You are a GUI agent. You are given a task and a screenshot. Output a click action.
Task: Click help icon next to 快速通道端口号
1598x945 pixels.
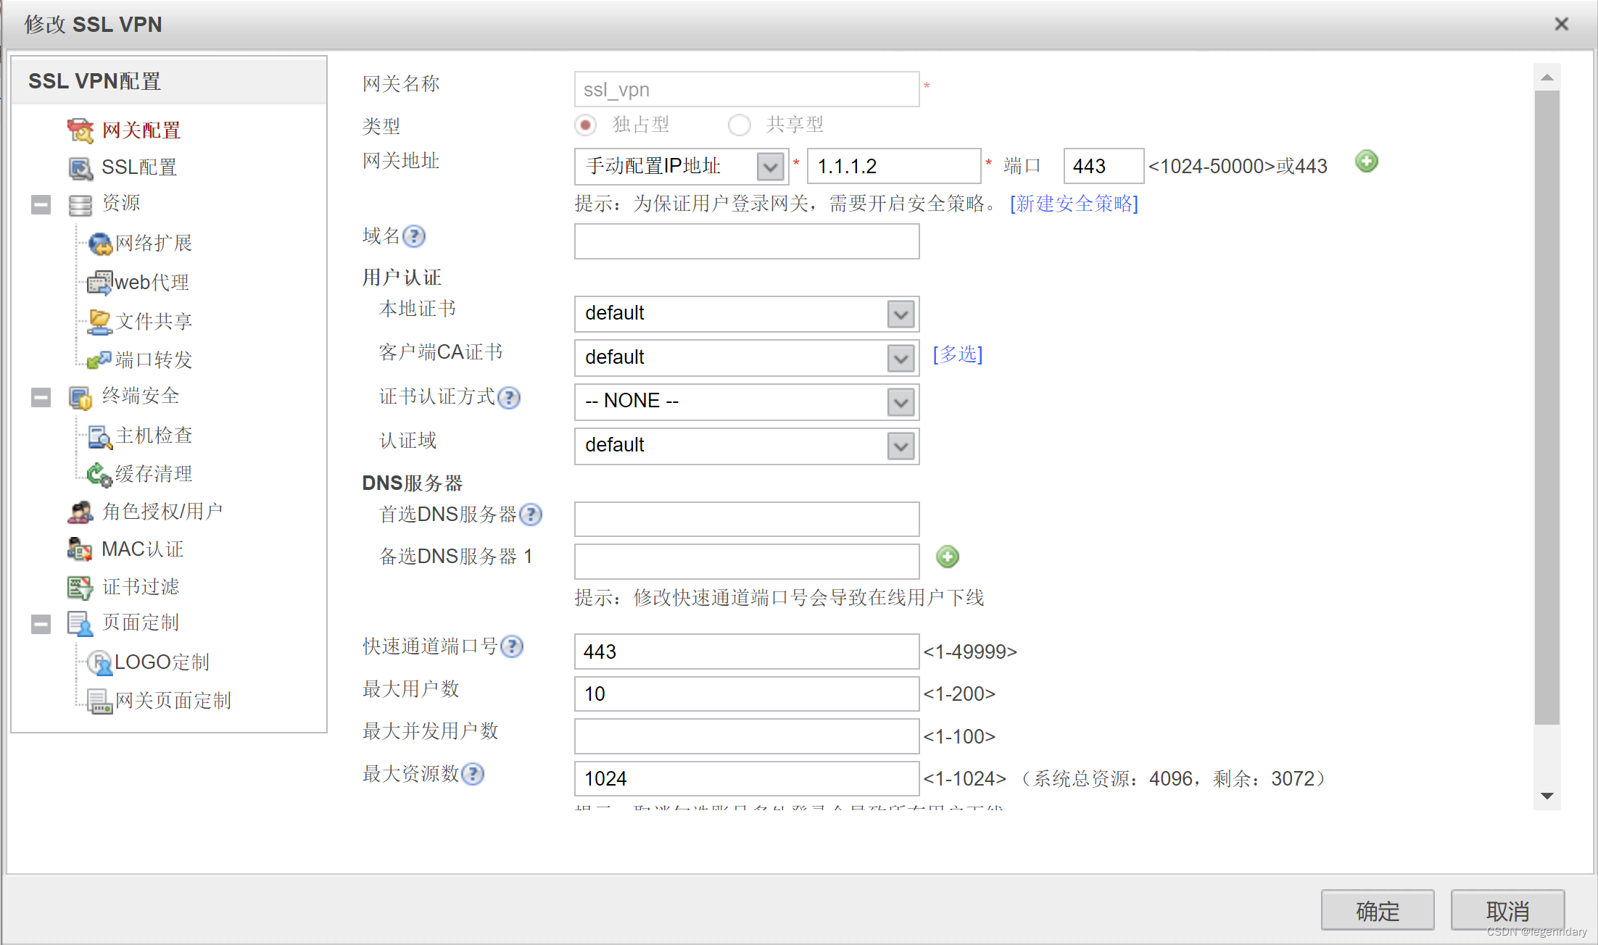512,646
